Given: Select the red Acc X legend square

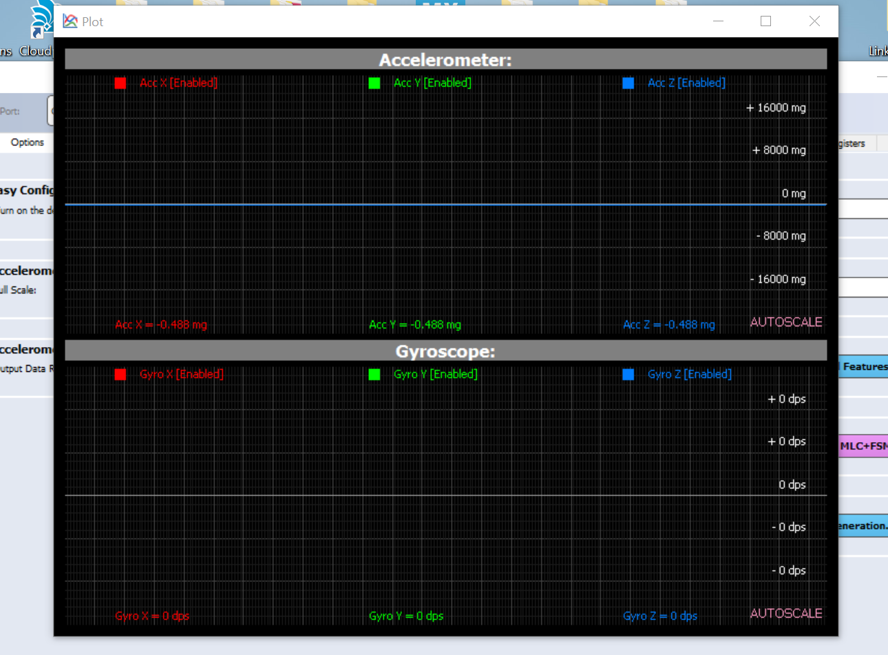Looking at the screenshot, I should coord(120,83).
